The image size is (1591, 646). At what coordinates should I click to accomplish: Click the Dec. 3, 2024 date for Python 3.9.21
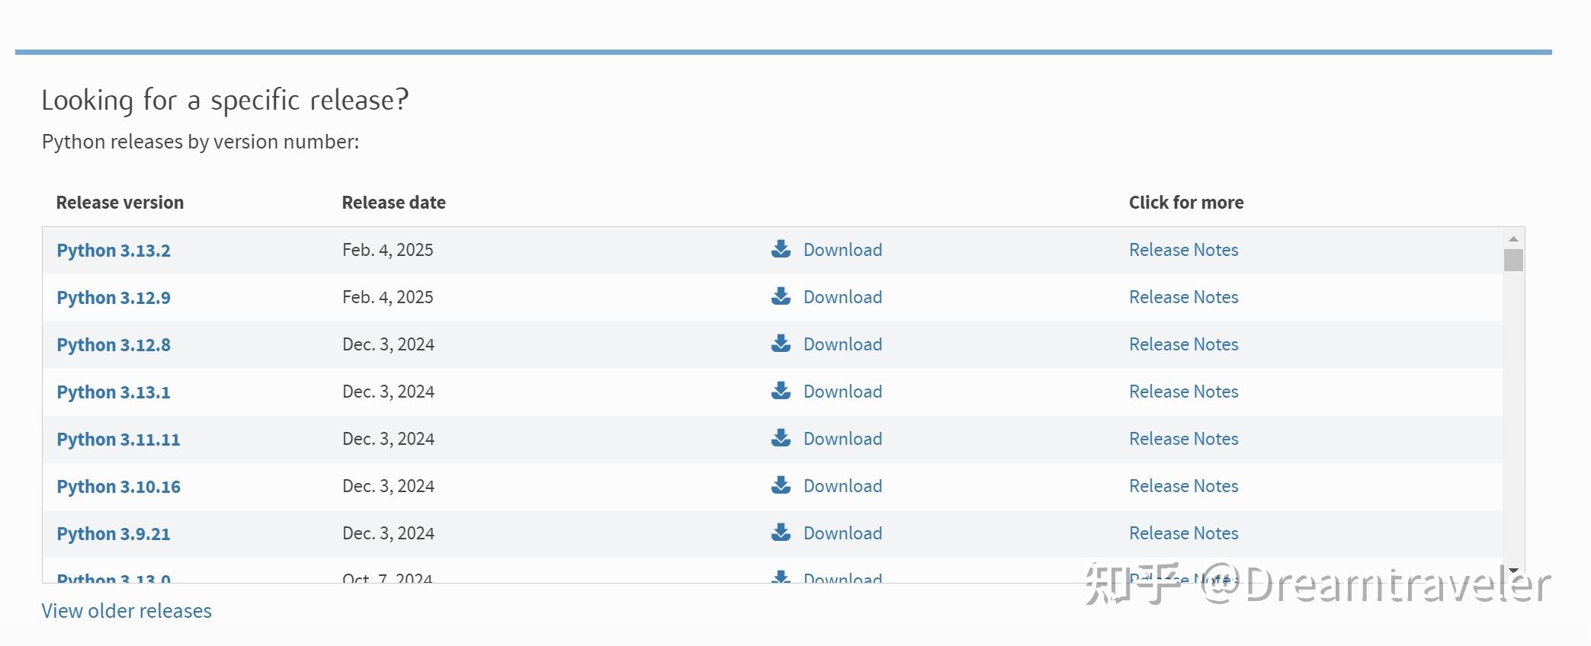(388, 533)
